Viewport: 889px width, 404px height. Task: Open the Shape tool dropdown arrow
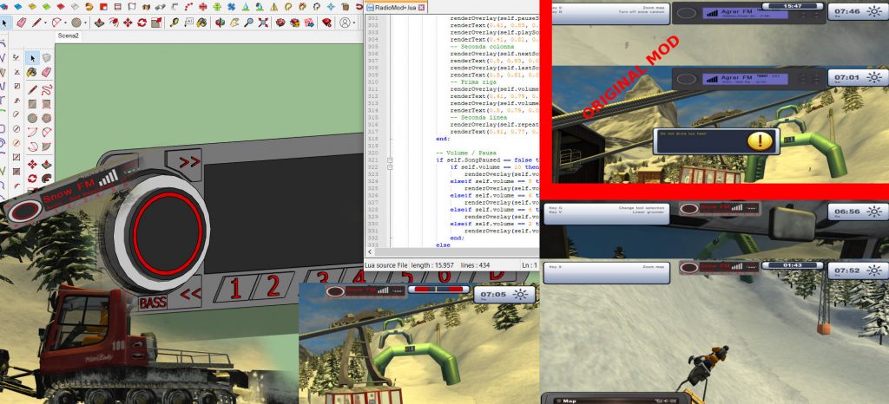point(86,23)
